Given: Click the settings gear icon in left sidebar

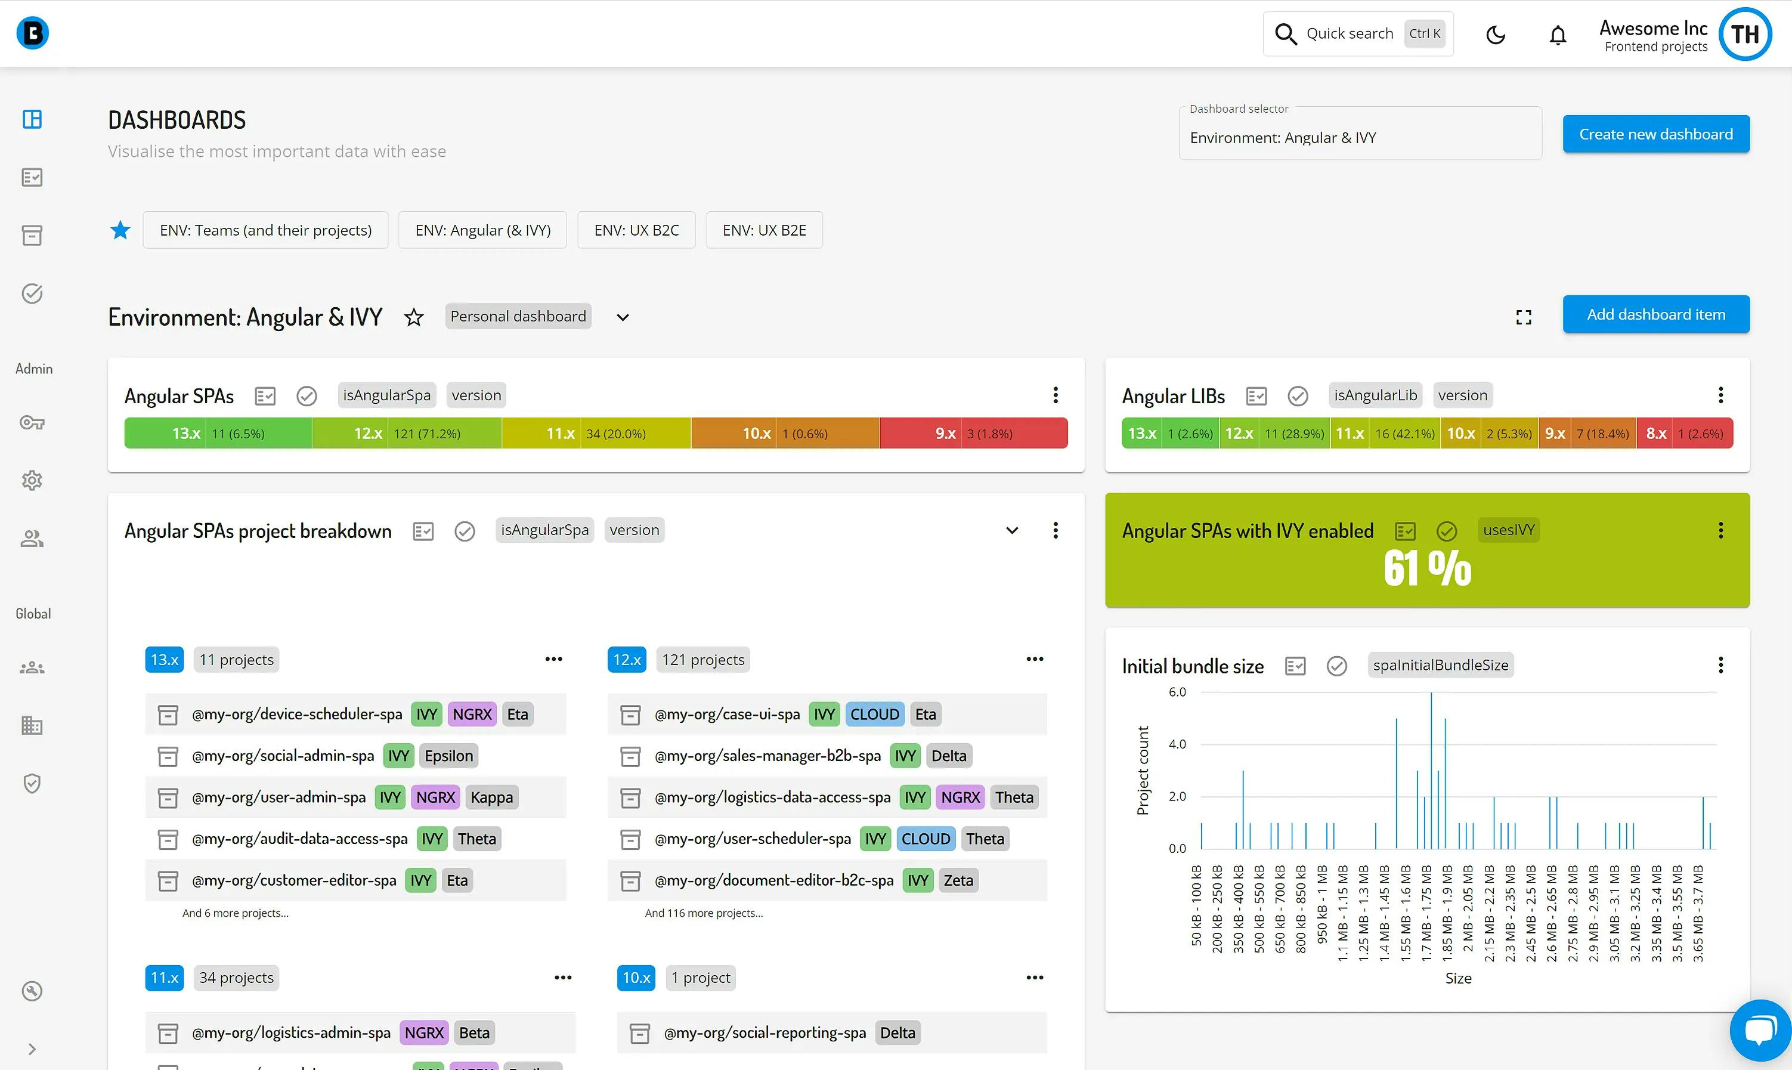Looking at the screenshot, I should coord(35,480).
